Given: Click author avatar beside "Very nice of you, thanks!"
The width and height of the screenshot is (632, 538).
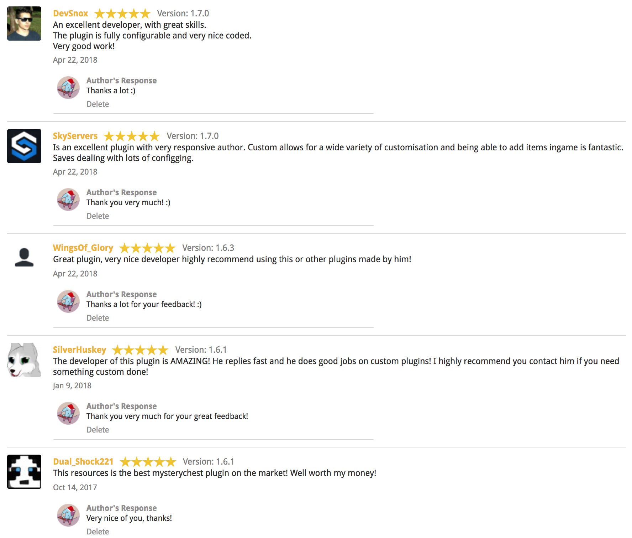Looking at the screenshot, I should pos(68,515).
